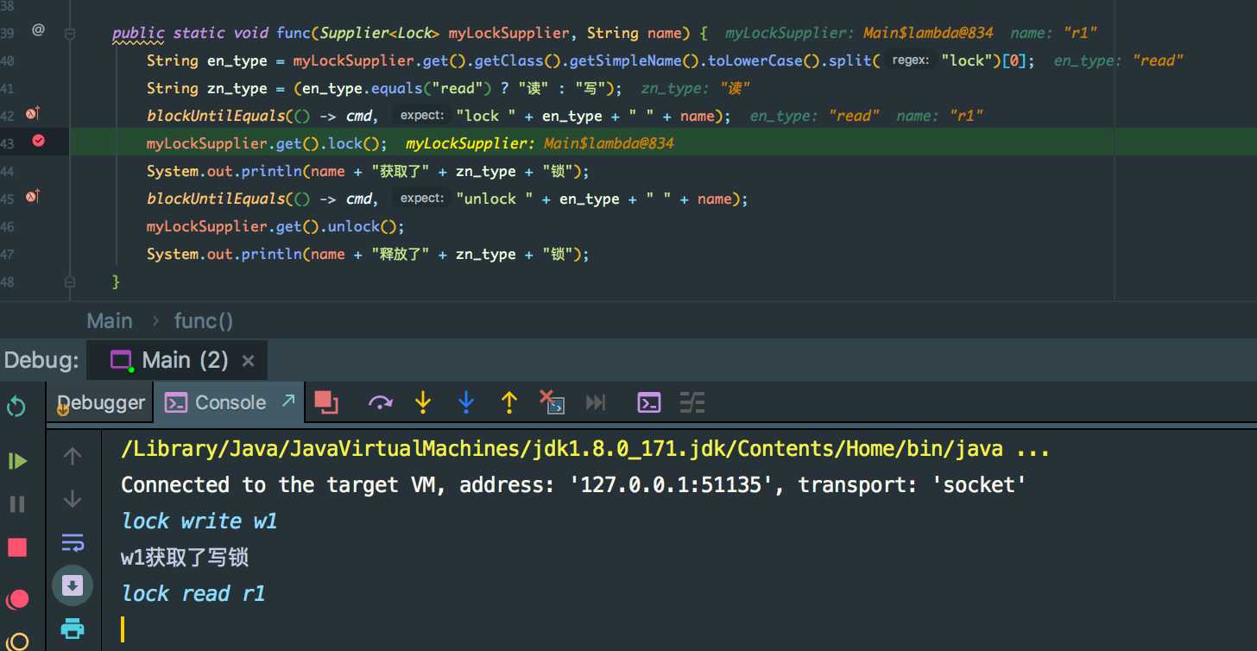Screen dimensions: 1257x651
Task: Click func() in the breadcrumb bar
Action: pyautogui.click(x=204, y=321)
